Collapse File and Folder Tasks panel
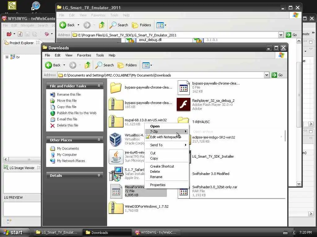This screenshot has height=237, width=317. [99, 86]
